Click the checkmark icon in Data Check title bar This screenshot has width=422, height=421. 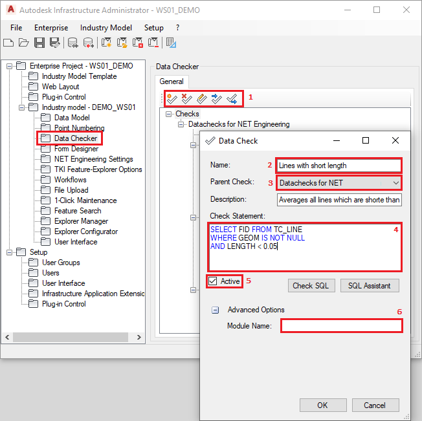(x=210, y=140)
